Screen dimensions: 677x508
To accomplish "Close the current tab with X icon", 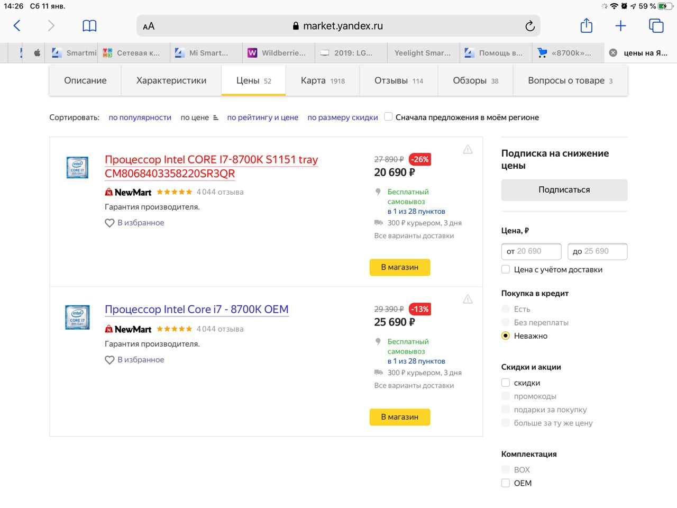I will point(613,53).
